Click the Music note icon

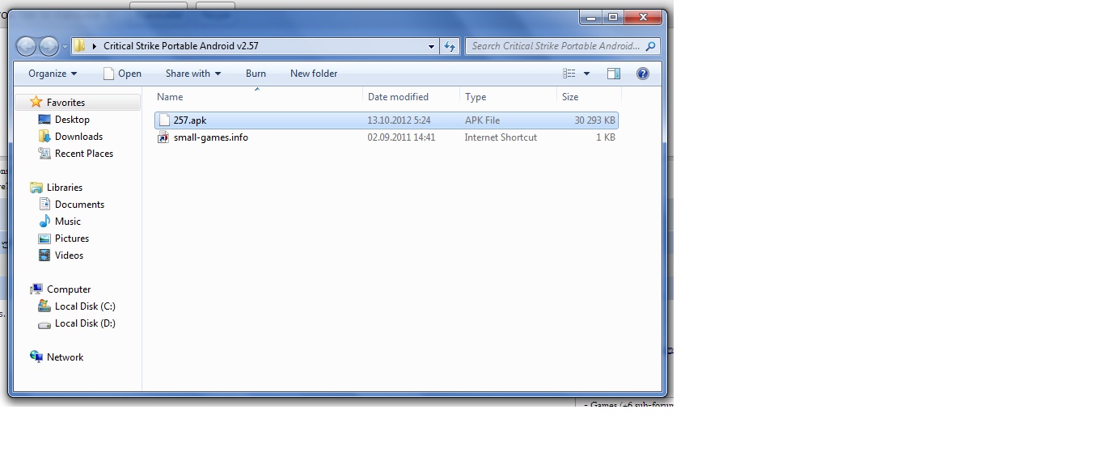44,222
